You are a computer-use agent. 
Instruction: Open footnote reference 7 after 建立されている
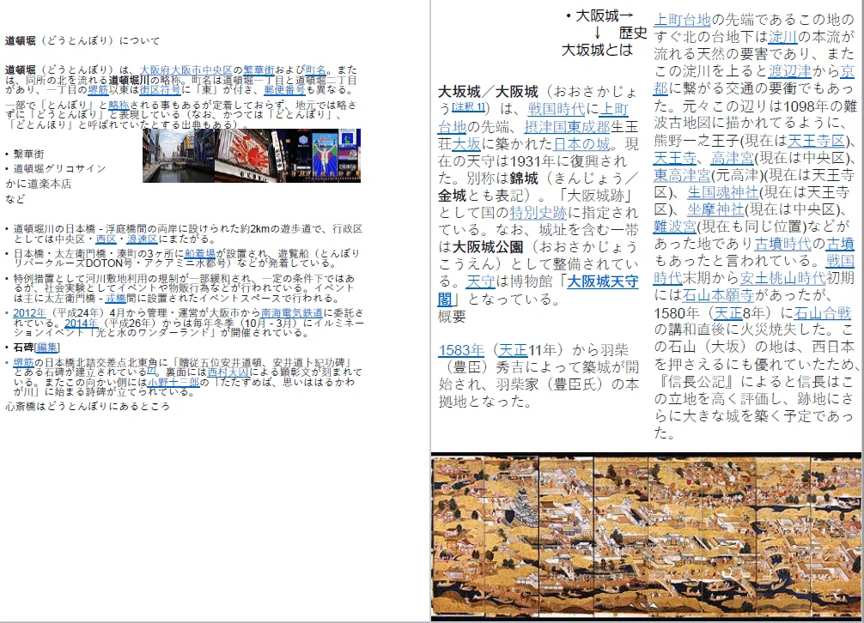coord(151,371)
